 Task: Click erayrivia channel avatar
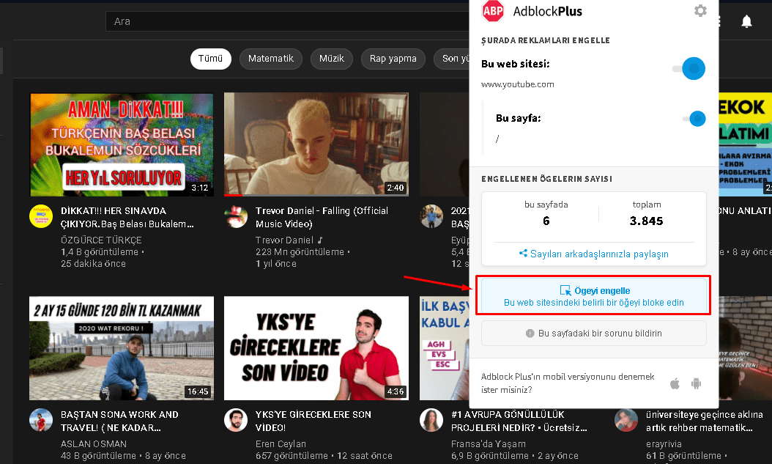pos(626,420)
